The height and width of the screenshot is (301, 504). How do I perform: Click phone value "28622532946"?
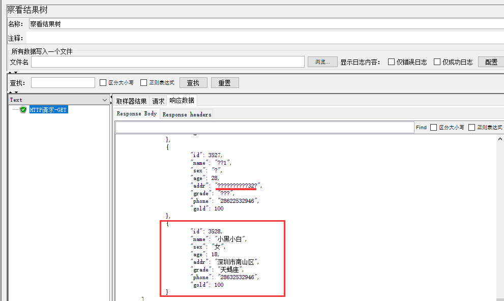(238, 201)
